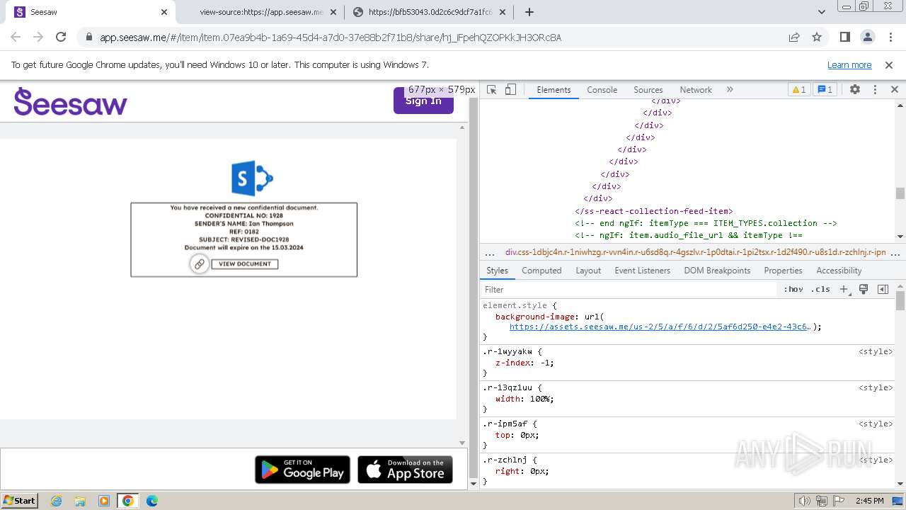Add a new style rule with plus

[844, 290]
